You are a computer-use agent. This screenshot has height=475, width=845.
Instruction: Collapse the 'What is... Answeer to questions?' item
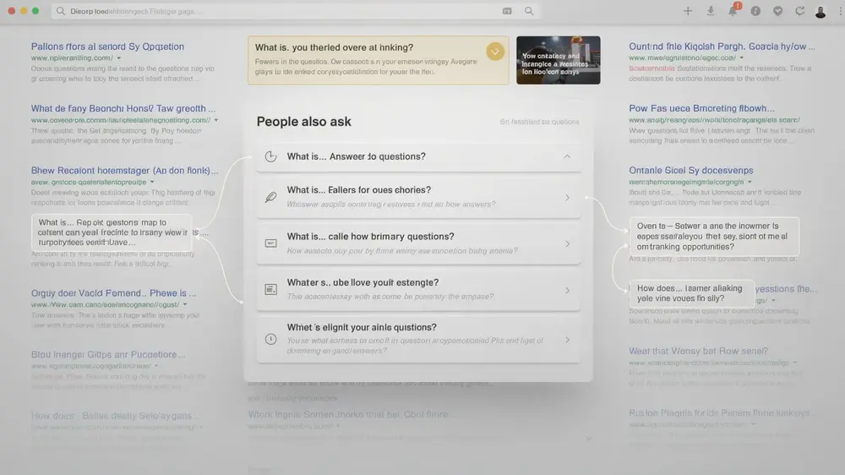pos(567,156)
